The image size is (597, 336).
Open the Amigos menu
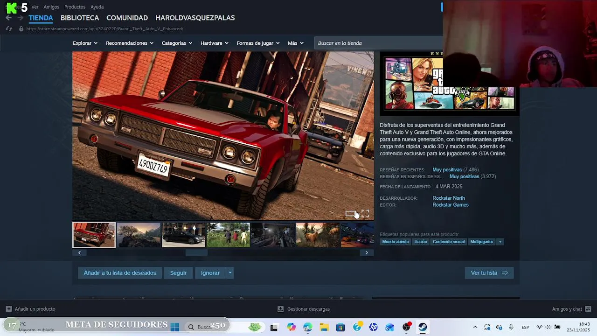pos(51,7)
